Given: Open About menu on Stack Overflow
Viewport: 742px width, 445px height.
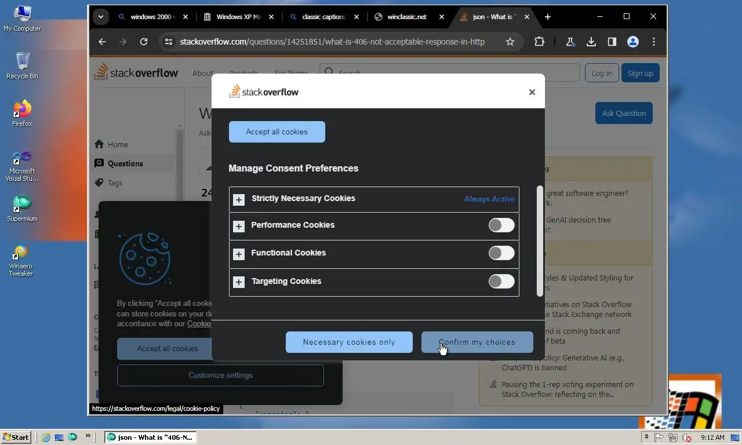Looking at the screenshot, I should pos(202,73).
